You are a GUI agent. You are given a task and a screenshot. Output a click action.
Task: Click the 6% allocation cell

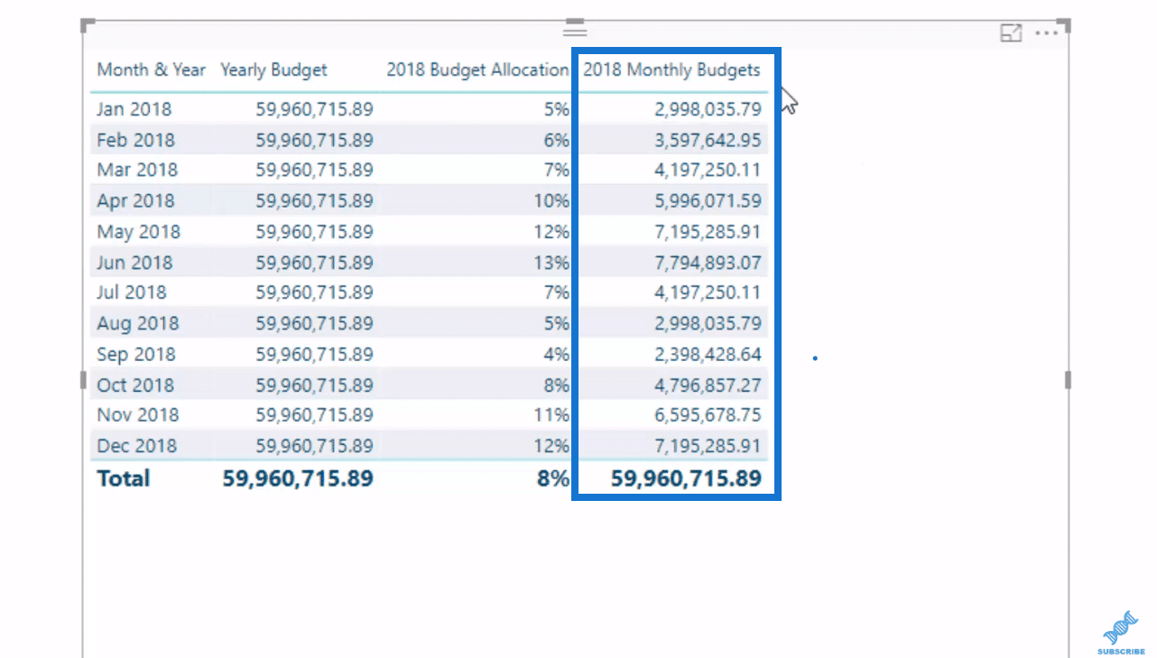pos(557,140)
